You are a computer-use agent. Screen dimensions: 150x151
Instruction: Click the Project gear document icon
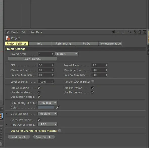(8, 38)
